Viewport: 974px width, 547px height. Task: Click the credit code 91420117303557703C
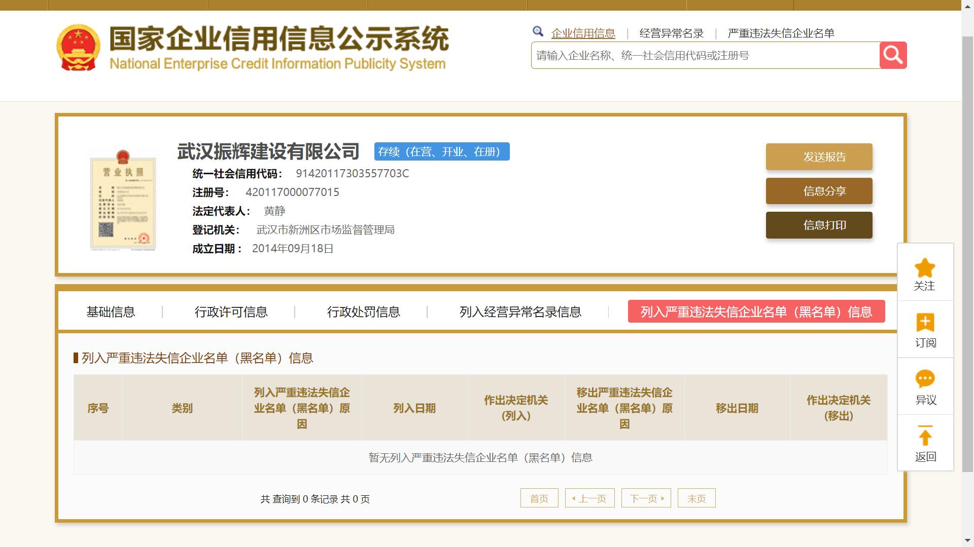353,174
